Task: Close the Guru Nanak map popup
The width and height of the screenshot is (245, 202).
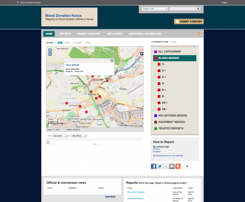Action: (112, 60)
